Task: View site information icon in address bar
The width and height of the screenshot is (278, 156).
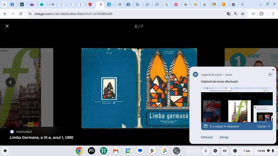Action: point(30,14)
